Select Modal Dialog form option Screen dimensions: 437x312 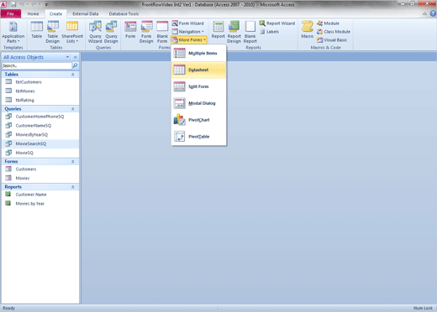coord(198,103)
